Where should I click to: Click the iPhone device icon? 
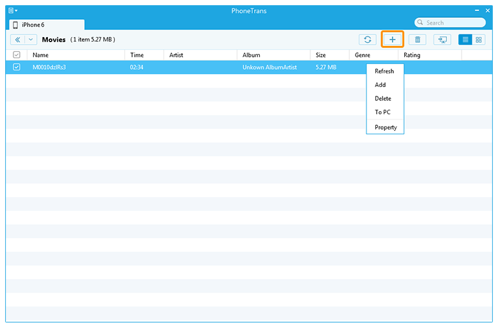tap(15, 24)
